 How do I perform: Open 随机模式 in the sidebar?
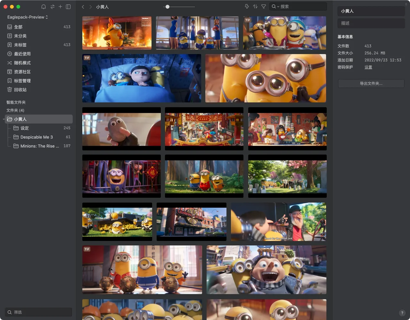tap(39, 63)
